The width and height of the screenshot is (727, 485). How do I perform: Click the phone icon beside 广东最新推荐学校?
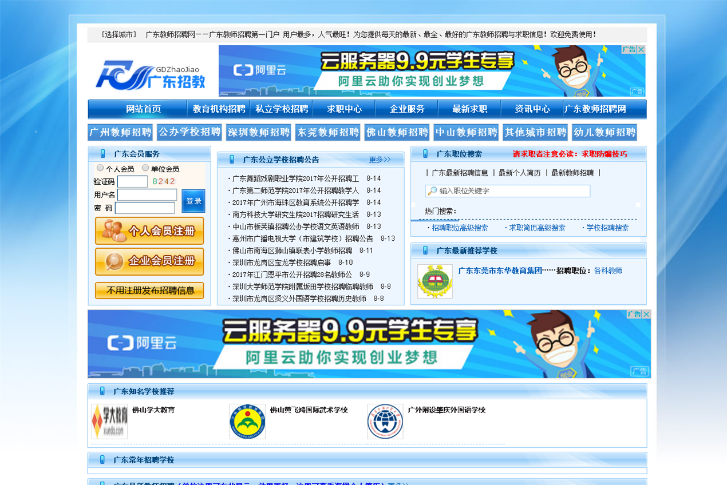coord(425,251)
